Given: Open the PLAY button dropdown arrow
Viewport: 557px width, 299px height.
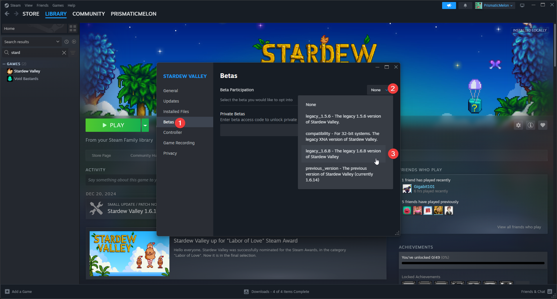Looking at the screenshot, I should (x=145, y=125).
